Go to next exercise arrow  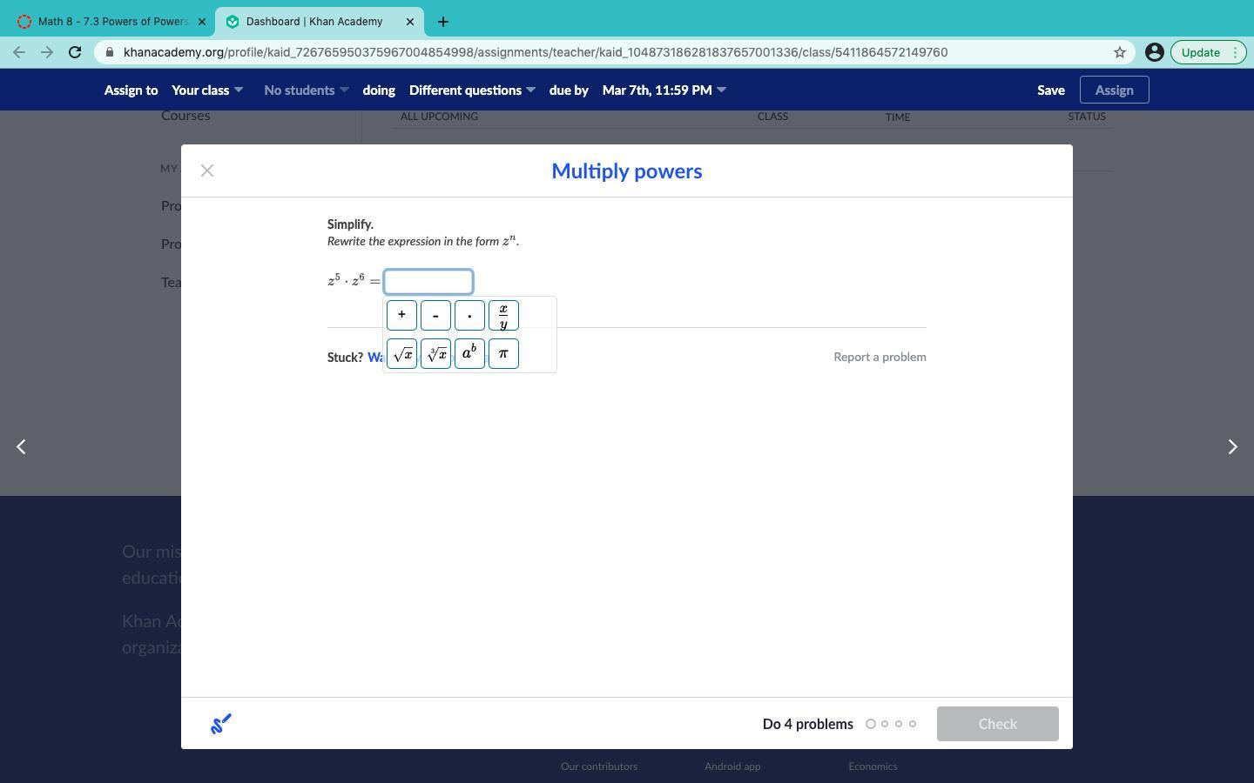pos(1232,446)
